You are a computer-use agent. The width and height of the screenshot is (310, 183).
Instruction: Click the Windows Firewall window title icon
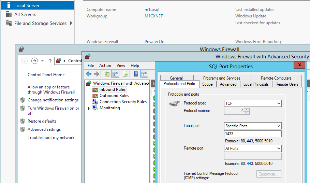pos(21,49)
